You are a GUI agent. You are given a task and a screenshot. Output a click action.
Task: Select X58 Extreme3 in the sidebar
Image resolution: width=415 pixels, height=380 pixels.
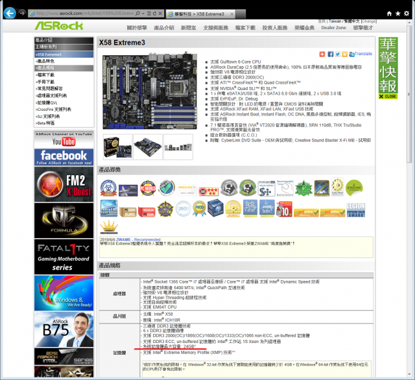(64, 54)
